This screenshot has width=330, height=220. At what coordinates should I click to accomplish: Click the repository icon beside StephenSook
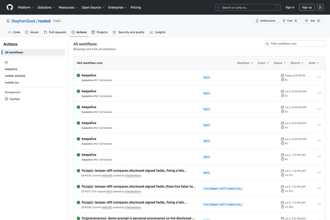(x=8, y=21)
